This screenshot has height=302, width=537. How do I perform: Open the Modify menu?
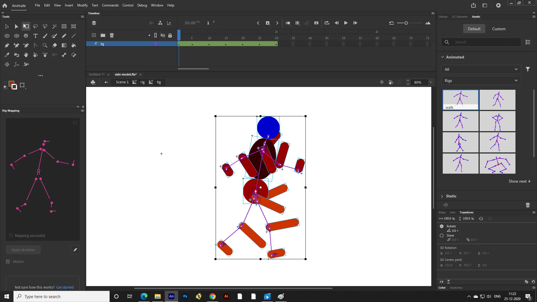click(82, 5)
